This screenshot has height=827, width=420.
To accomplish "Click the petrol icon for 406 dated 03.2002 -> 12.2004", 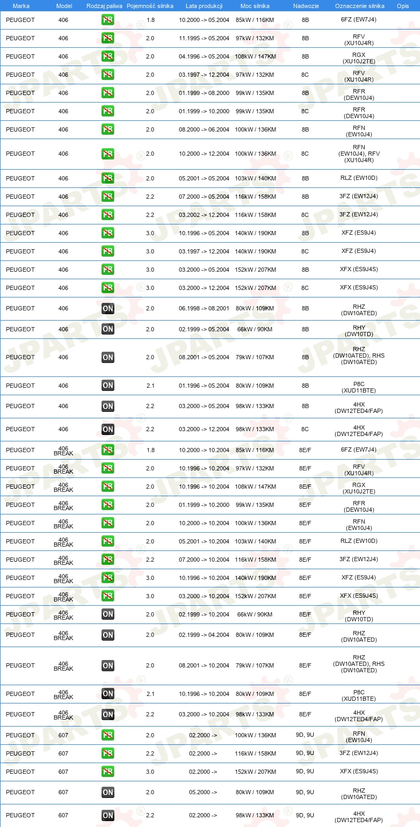I will (x=108, y=215).
